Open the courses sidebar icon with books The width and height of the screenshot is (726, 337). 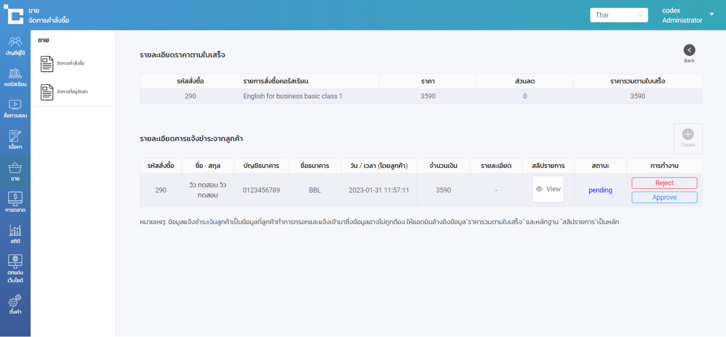pyautogui.click(x=15, y=77)
